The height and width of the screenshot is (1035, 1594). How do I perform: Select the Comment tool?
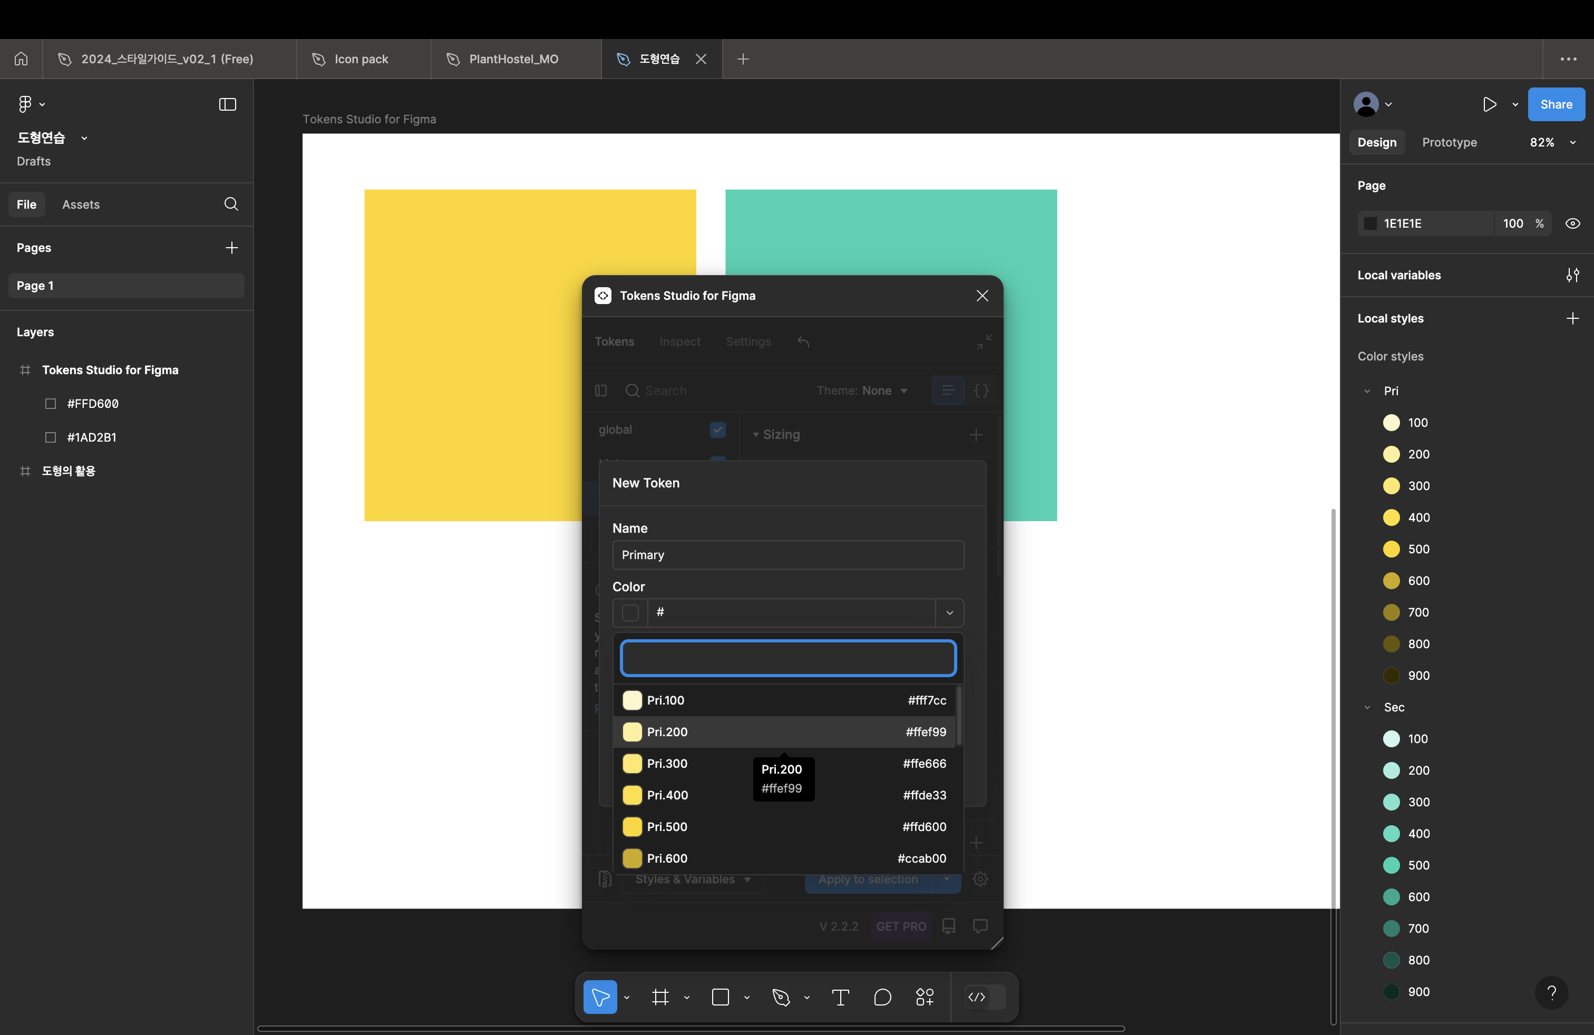[x=883, y=997]
